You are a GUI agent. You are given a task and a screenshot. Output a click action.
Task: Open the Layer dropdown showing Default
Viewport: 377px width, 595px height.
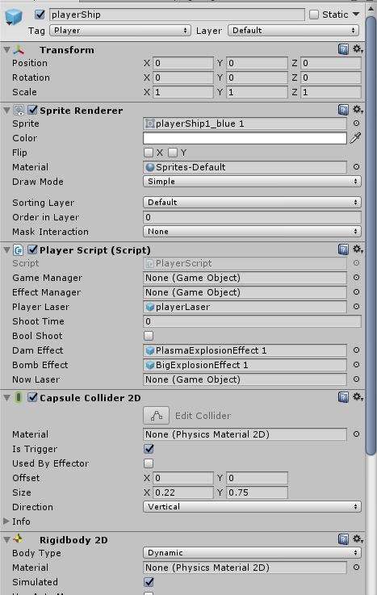(x=294, y=31)
